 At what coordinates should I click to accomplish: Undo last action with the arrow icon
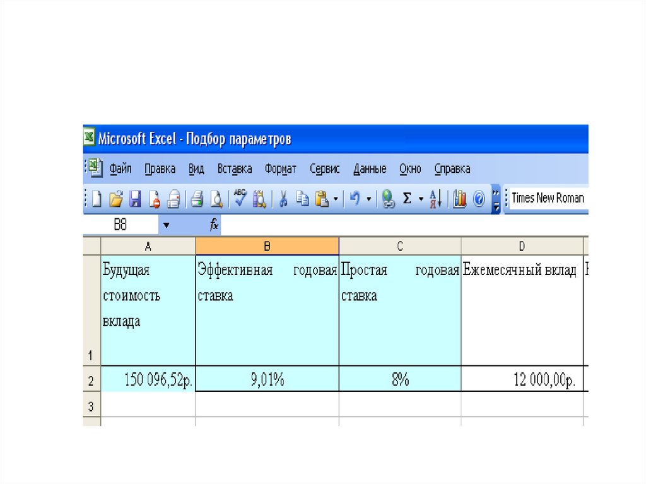coord(355,199)
